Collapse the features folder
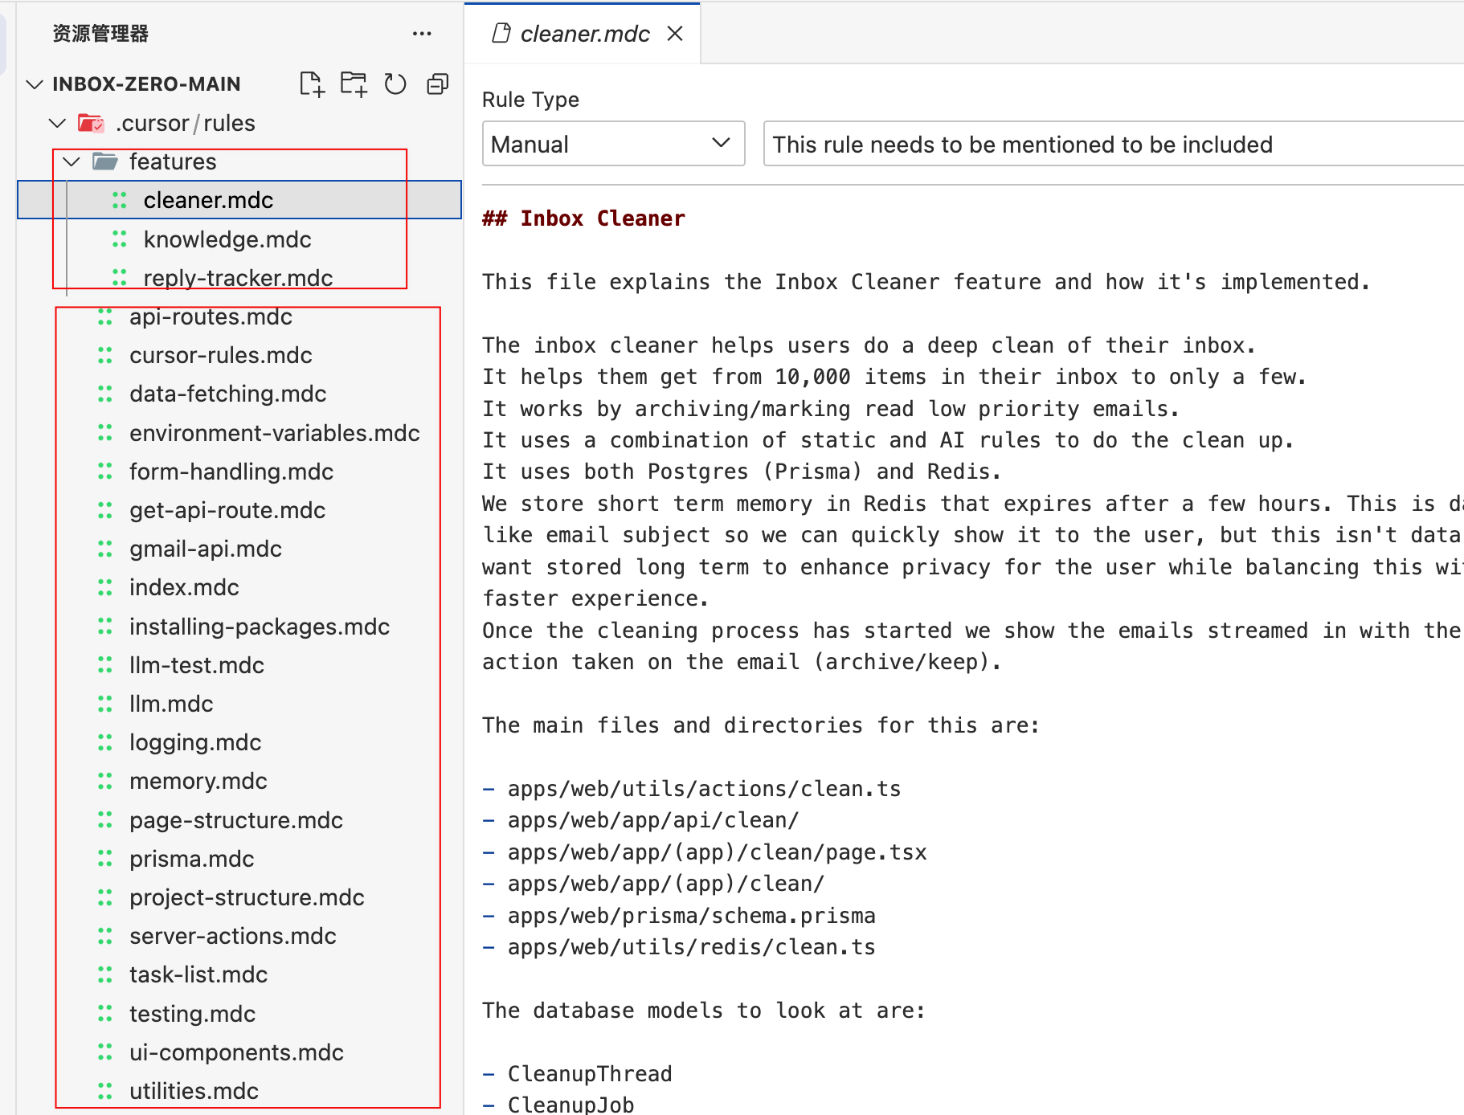Image resolution: width=1464 pixels, height=1115 pixels. pos(71,161)
